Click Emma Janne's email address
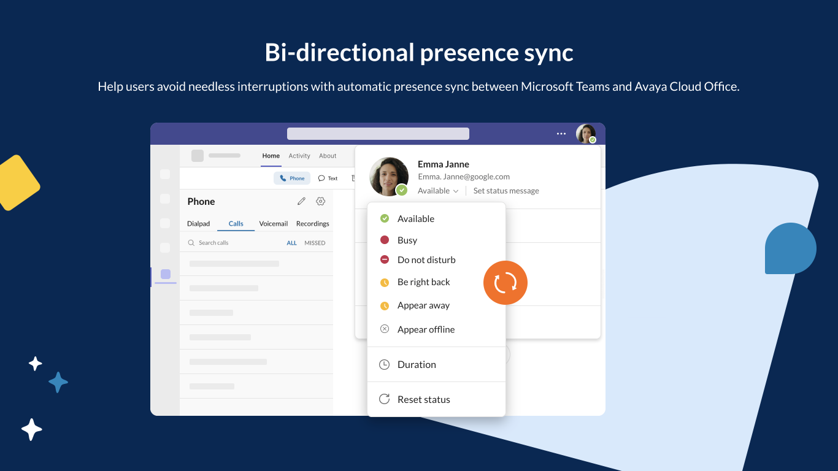This screenshot has width=838, height=471. [464, 177]
